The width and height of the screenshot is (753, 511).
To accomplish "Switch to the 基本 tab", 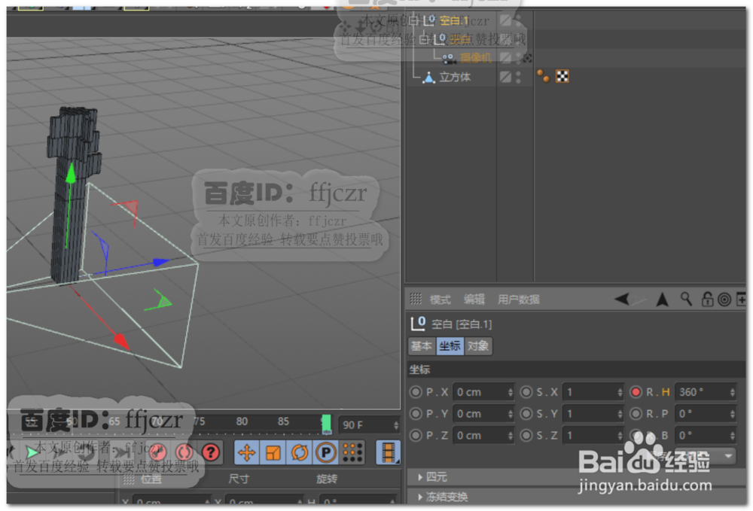I will tap(422, 346).
